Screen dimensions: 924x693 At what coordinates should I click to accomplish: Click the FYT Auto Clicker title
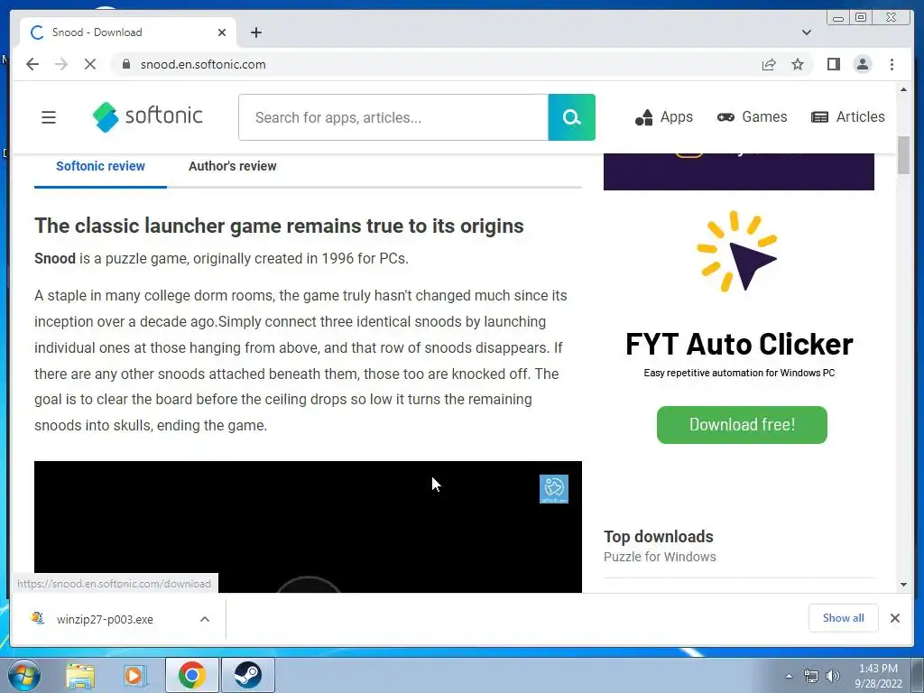[739, 344]
